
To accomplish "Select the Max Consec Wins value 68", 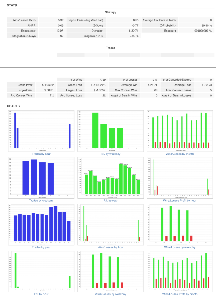I will [156, 90].
